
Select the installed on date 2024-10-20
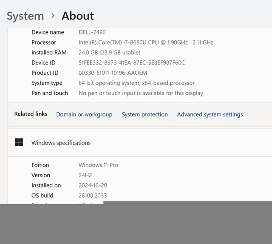coord(93,185)
